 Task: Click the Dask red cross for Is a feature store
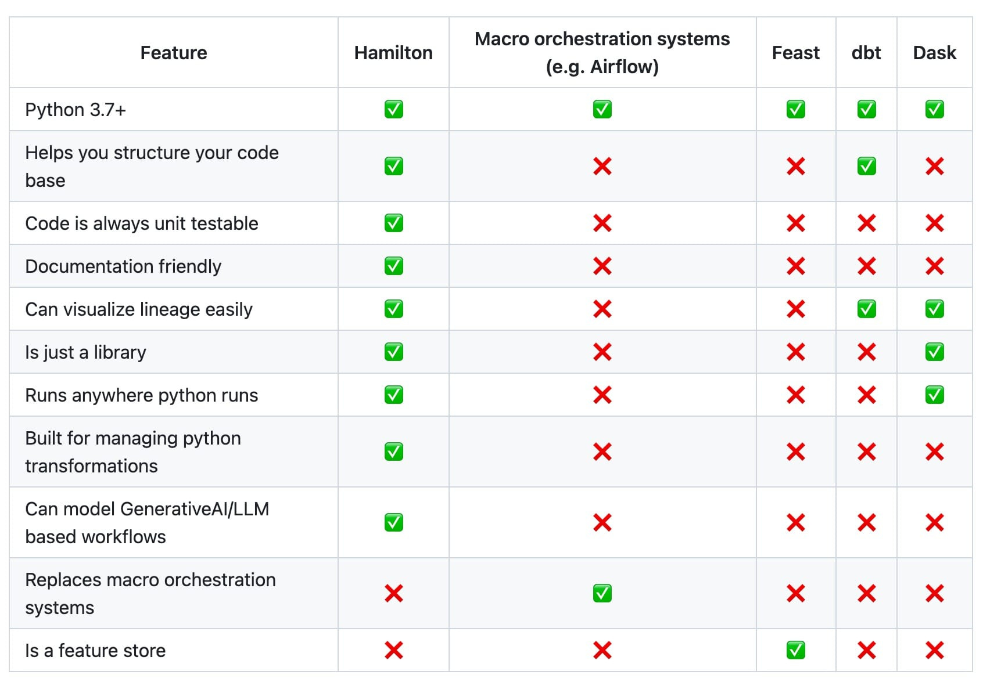click(x=934, y=650)
